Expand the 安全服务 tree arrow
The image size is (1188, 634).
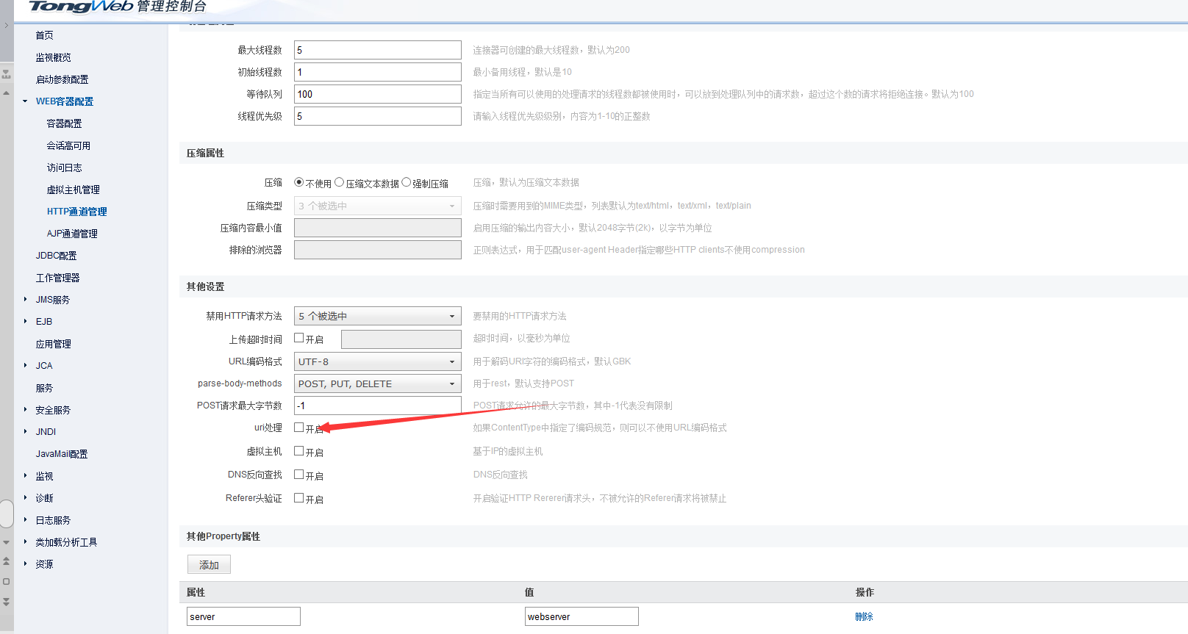tap(25, 410)
